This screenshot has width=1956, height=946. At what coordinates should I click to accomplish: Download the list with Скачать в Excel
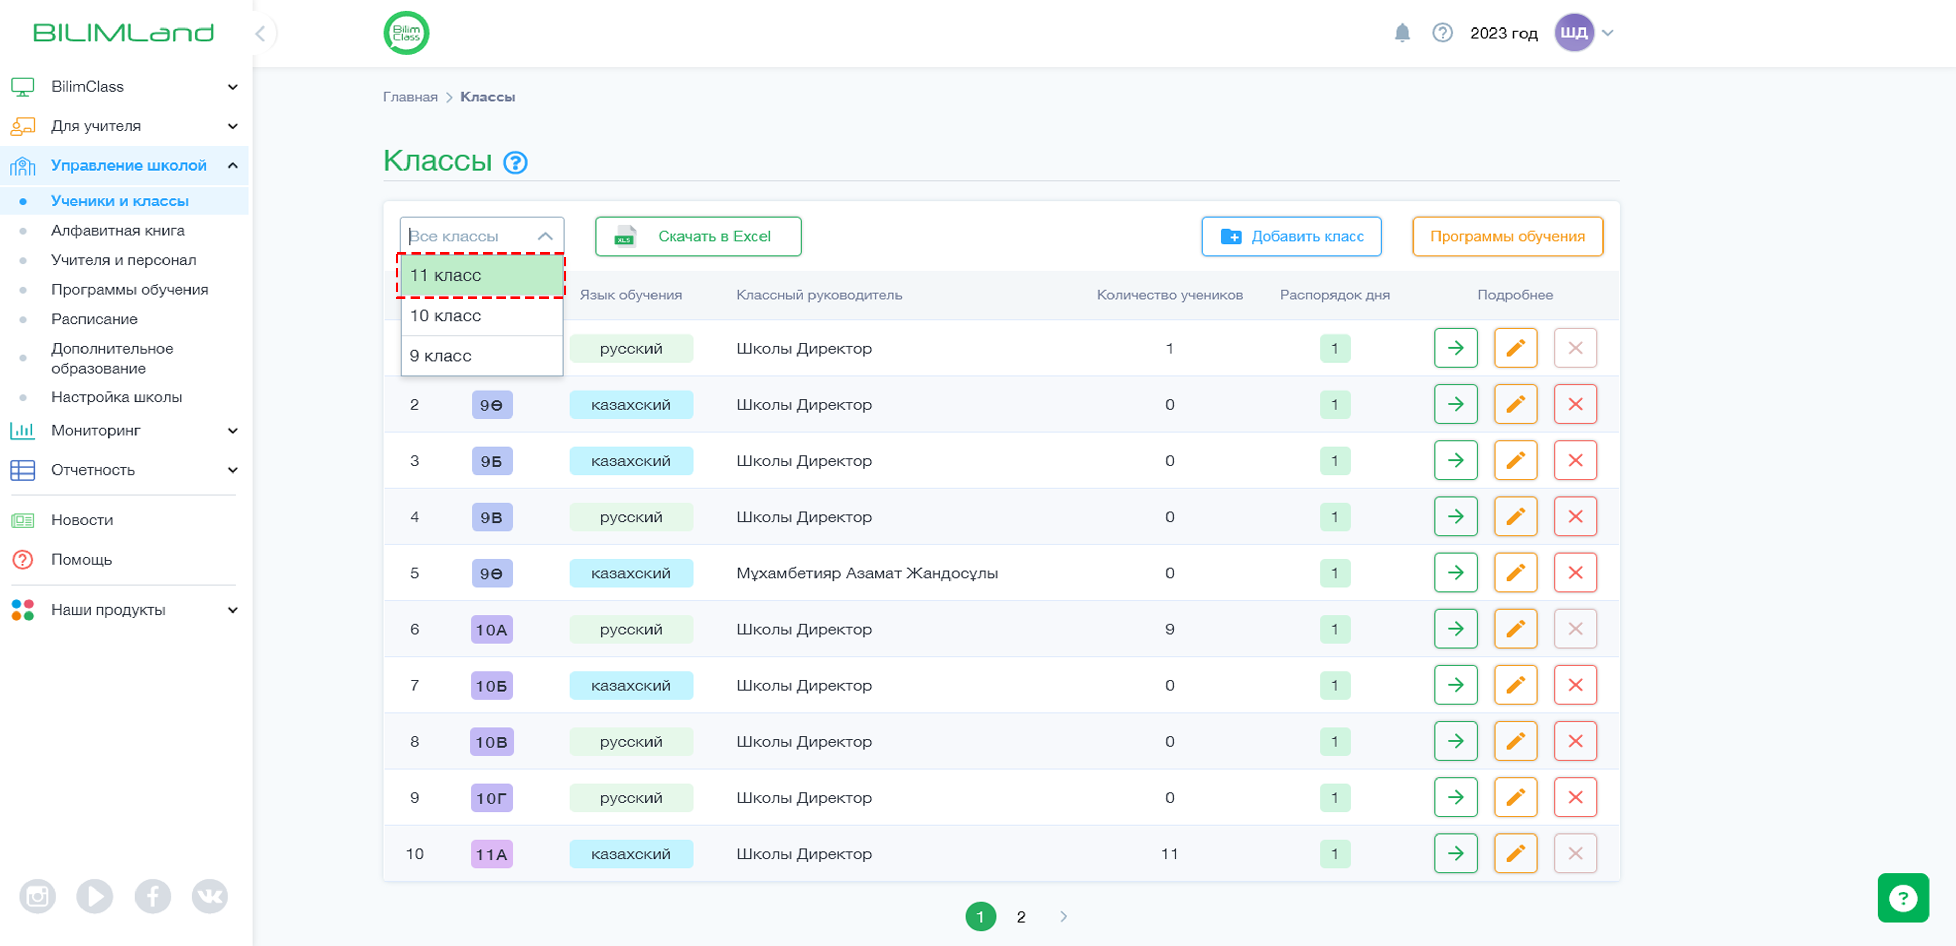click(x=698, y=236)
